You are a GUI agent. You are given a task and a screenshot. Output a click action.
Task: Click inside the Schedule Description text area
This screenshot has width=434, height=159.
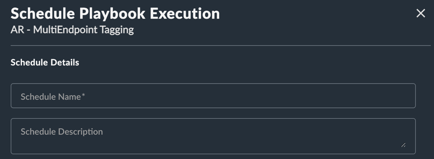(x=213, y=136)
